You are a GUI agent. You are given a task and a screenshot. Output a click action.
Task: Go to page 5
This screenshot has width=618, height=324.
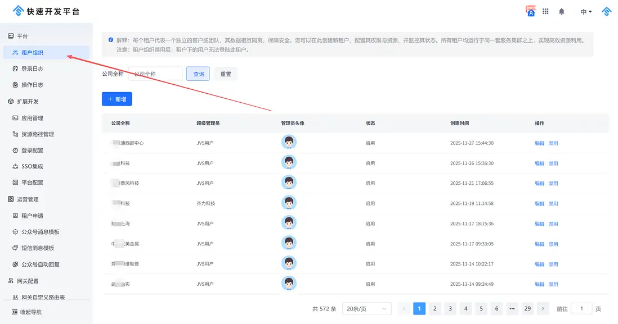click(481, 309)
